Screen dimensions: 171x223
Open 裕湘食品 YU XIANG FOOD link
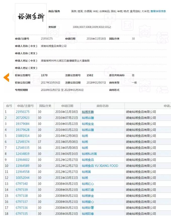pos(100,166)
